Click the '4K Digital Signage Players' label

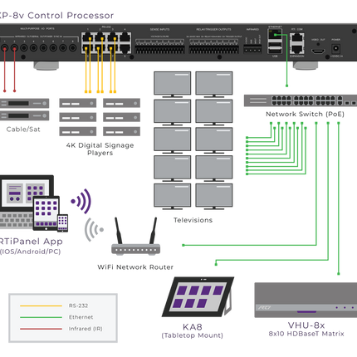click(100, 149)
